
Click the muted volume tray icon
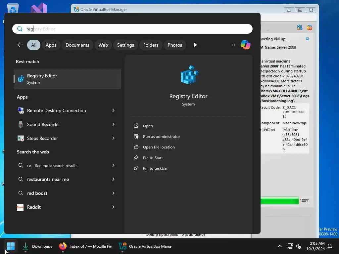tap(299, 246)
